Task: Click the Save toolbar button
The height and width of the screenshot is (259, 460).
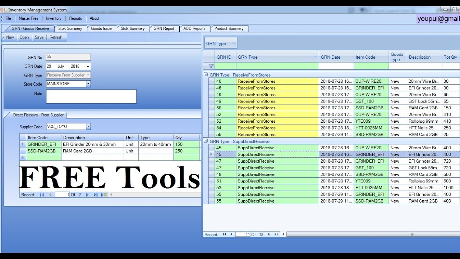Action: tap(39, 37)
